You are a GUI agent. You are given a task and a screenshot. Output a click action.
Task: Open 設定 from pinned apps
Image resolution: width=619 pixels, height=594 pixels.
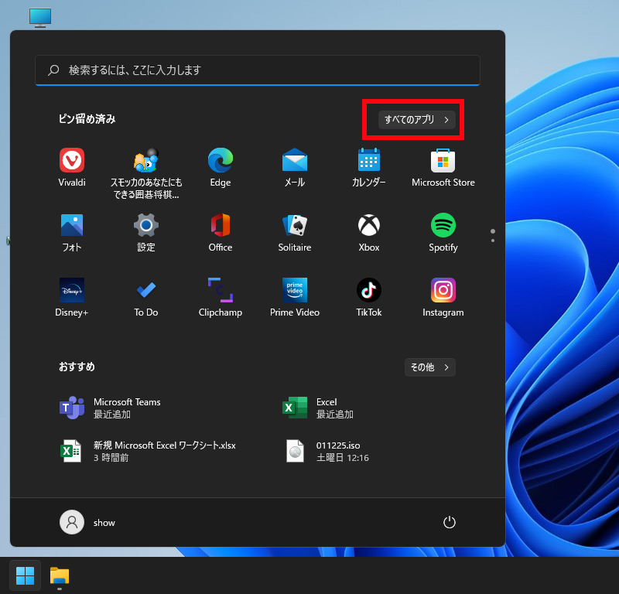[146, 233]
